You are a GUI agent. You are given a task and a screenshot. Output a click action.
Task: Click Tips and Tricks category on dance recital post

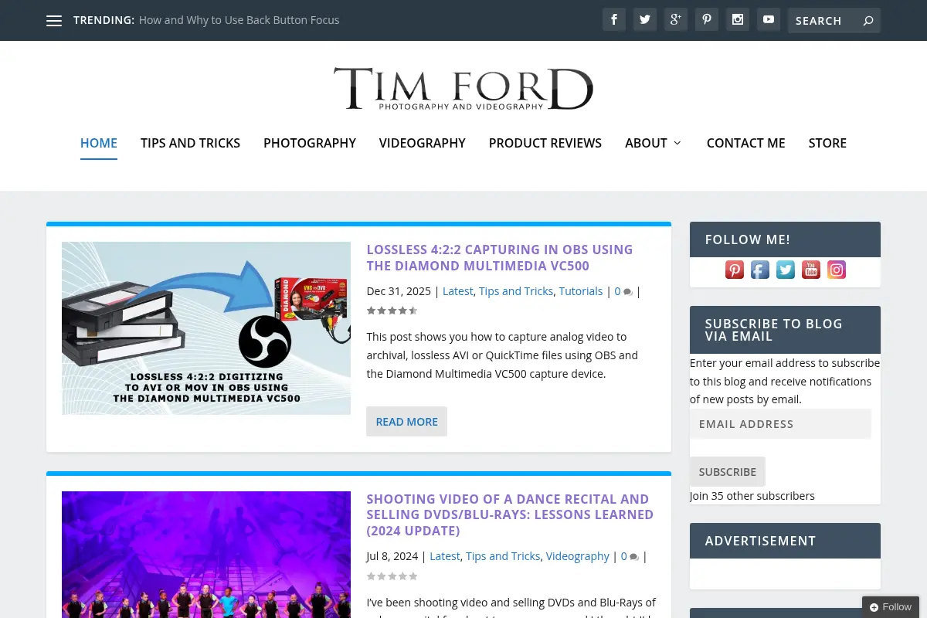coord(503,556)
